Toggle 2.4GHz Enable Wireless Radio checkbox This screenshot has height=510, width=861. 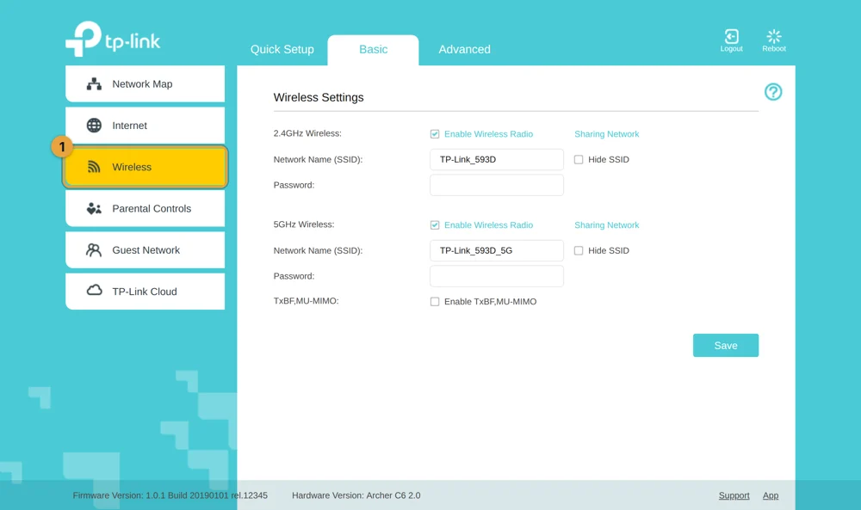(x=435, y=134)
